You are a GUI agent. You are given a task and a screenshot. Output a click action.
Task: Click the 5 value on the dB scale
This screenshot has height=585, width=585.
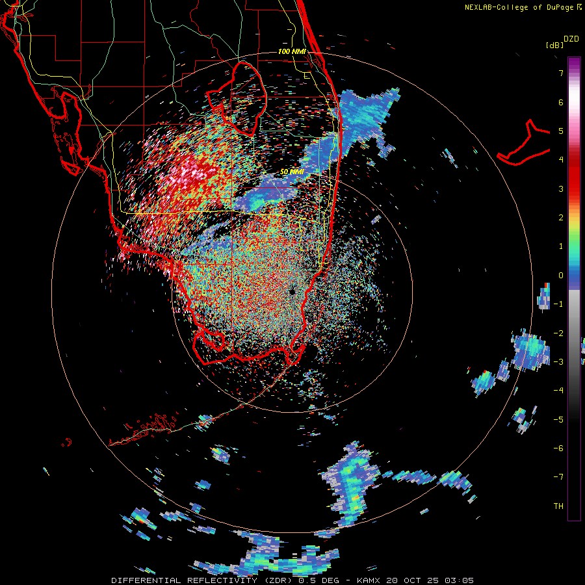coord(561,131)
